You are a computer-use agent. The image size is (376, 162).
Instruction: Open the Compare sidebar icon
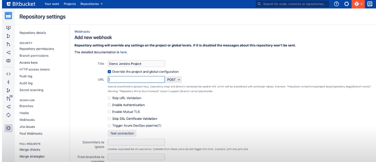tap(8, 61)
